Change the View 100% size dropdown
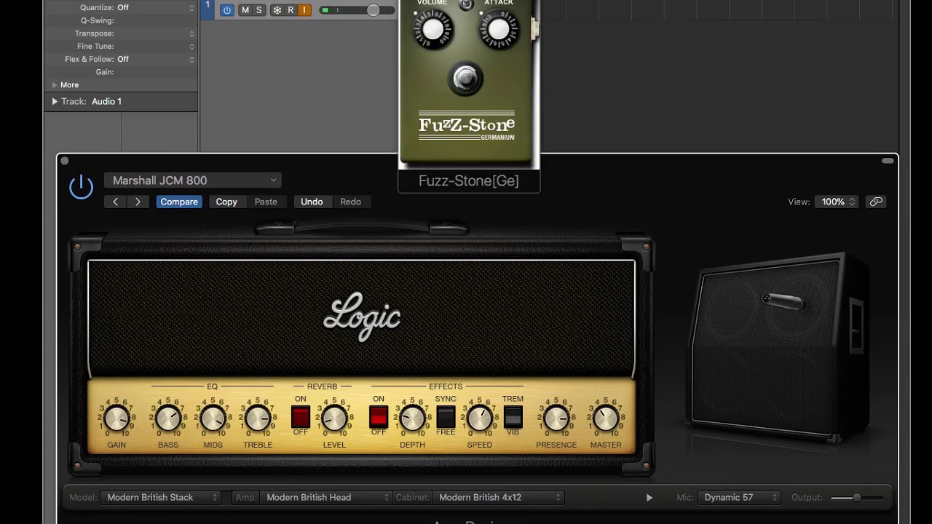This screenshot has width=932, height=524. pos(837,202)
